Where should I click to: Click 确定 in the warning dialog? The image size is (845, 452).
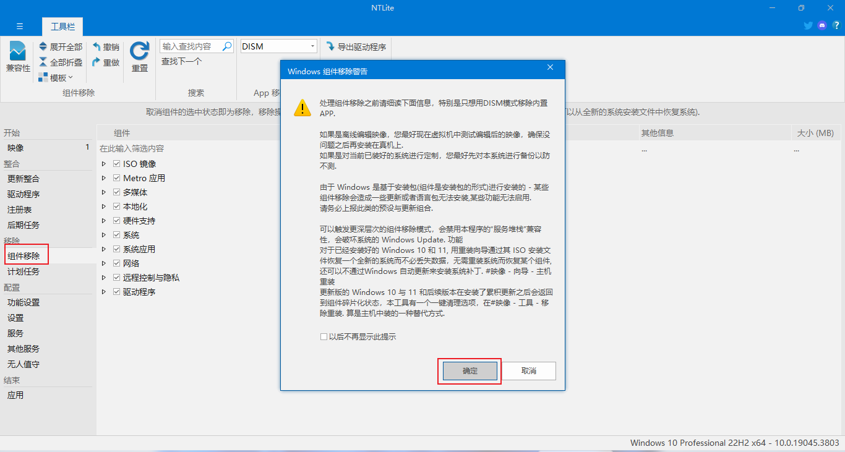470,371
